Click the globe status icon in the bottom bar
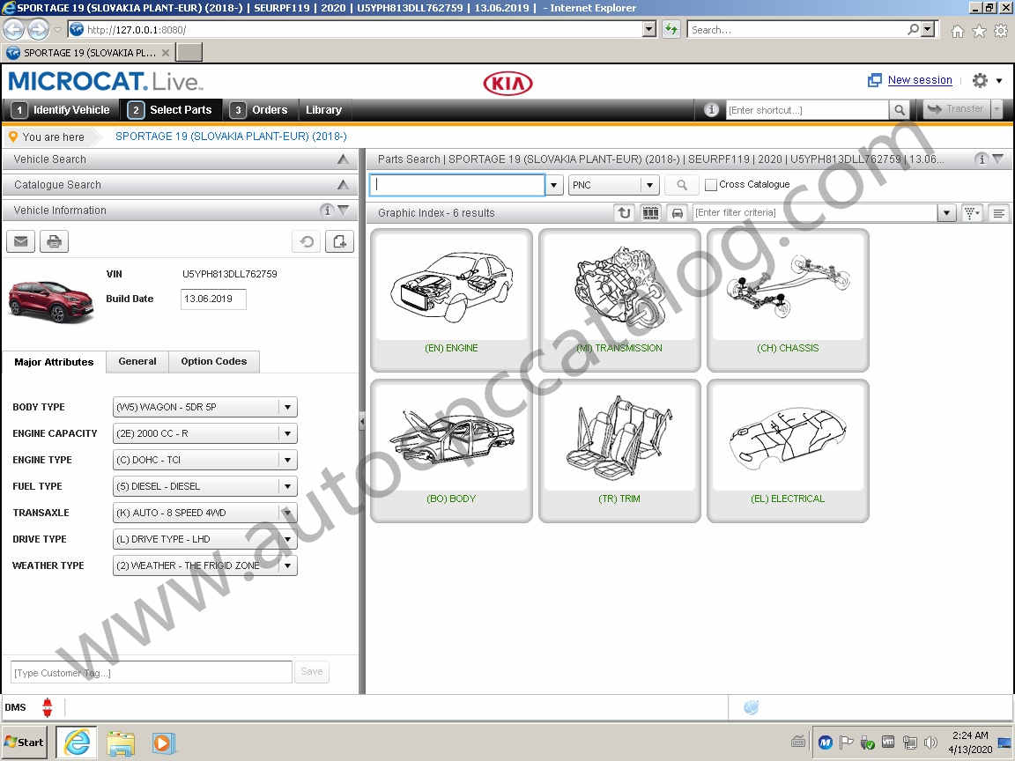The width and height of the screenshot is (1015, 761). coord(751,707)
